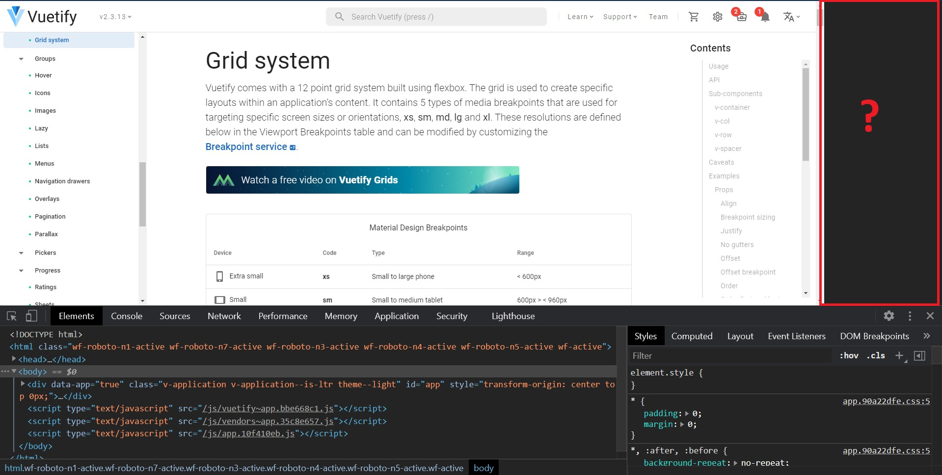Click the Vuetify logo
The width and height of the screenshot is (942, 475).
tap(42, 17)
